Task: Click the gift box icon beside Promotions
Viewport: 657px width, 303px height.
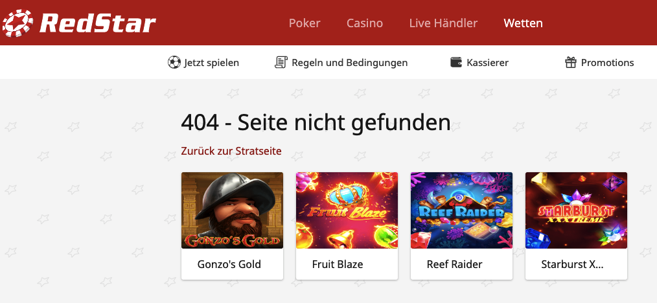Action: click(x=571, y=63)
